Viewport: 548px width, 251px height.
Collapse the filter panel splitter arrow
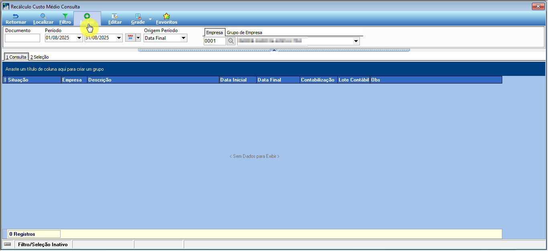pyautogui.click(x=274, y=50)
